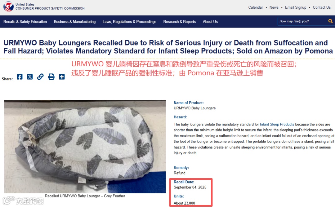Screen dimensions: 335x207
Task: Follow the Infant Sleep Products link
Action: 277,124
